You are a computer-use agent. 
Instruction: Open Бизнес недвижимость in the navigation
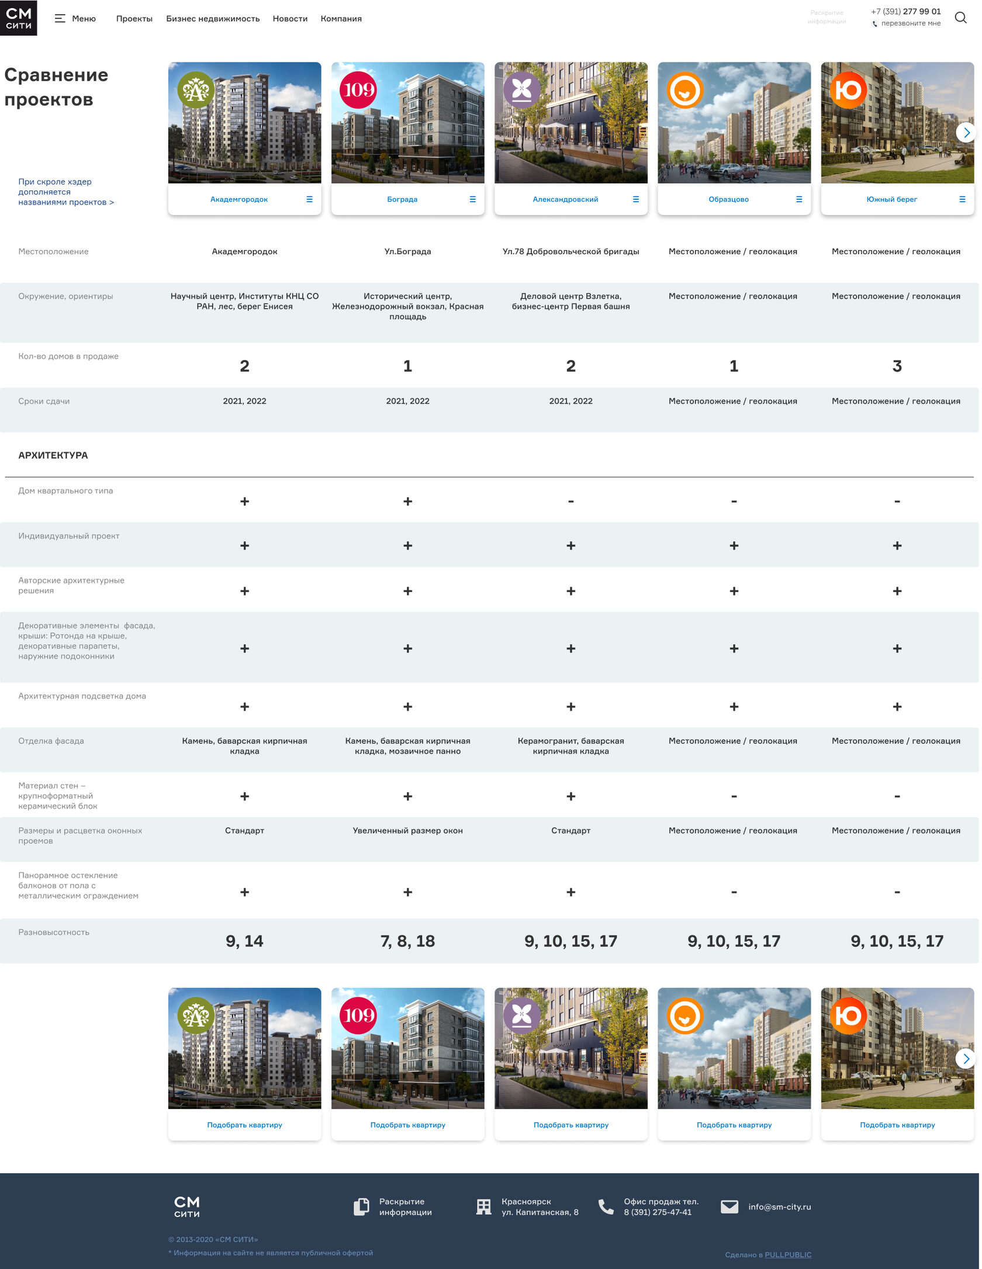213,19
